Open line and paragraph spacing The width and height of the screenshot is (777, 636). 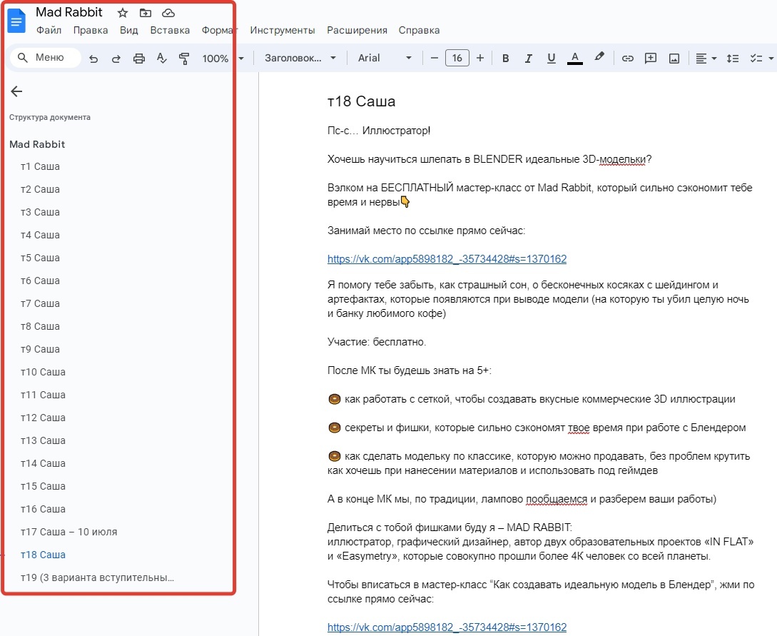[x=732, y=58]
